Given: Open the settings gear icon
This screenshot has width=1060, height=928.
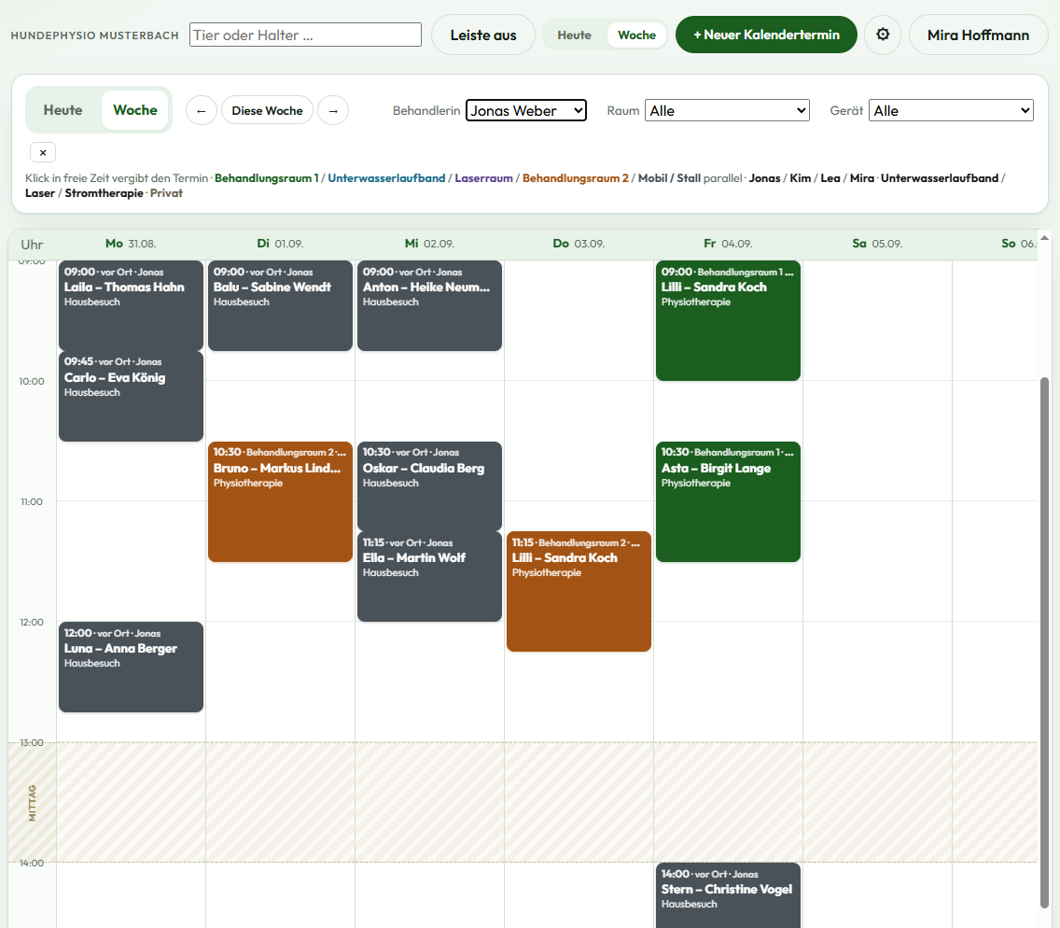Looking at the screenshot, I should (882, 35).
